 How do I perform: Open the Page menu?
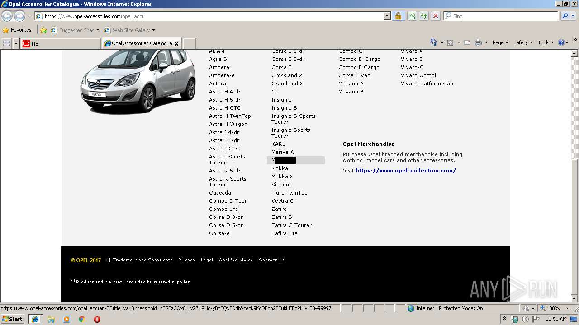(x=500, y=42)
